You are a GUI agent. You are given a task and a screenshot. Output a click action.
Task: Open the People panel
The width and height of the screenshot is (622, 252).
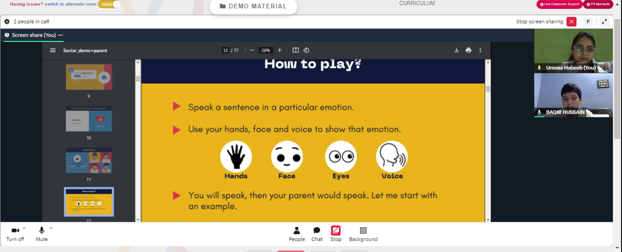297,234
